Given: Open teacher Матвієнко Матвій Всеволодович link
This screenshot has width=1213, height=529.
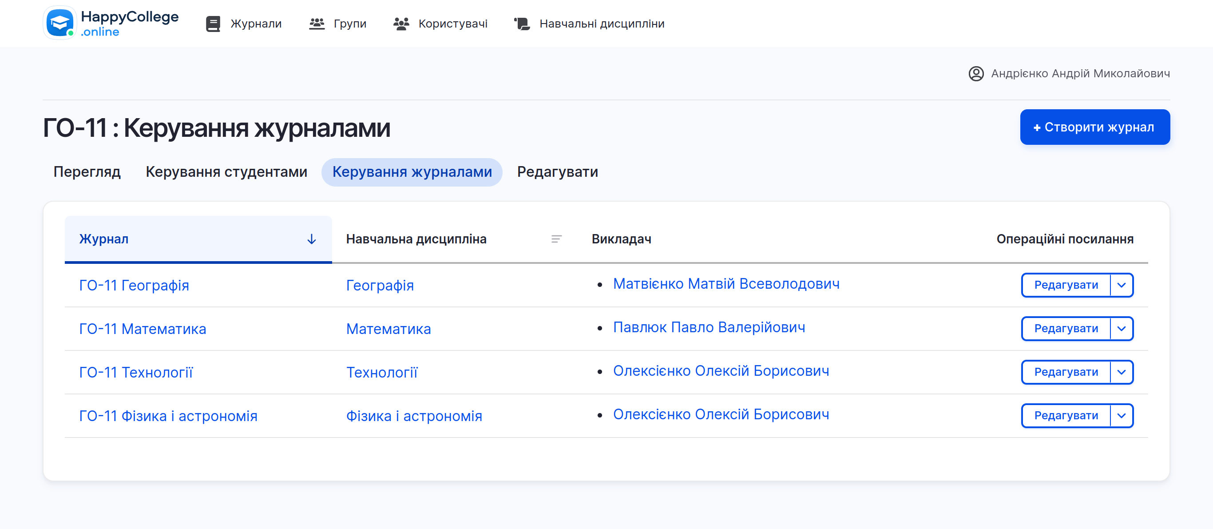Looking at the screenshot, I should (725, 284).
